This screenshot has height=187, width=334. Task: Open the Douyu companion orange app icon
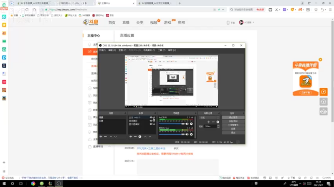306,81
